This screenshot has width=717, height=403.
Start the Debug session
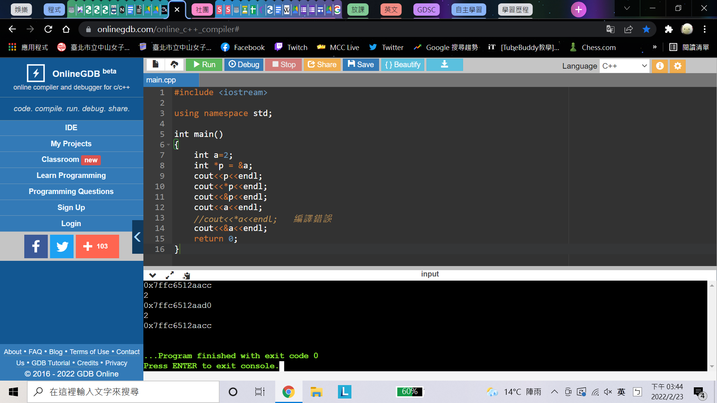pos(244,65)
